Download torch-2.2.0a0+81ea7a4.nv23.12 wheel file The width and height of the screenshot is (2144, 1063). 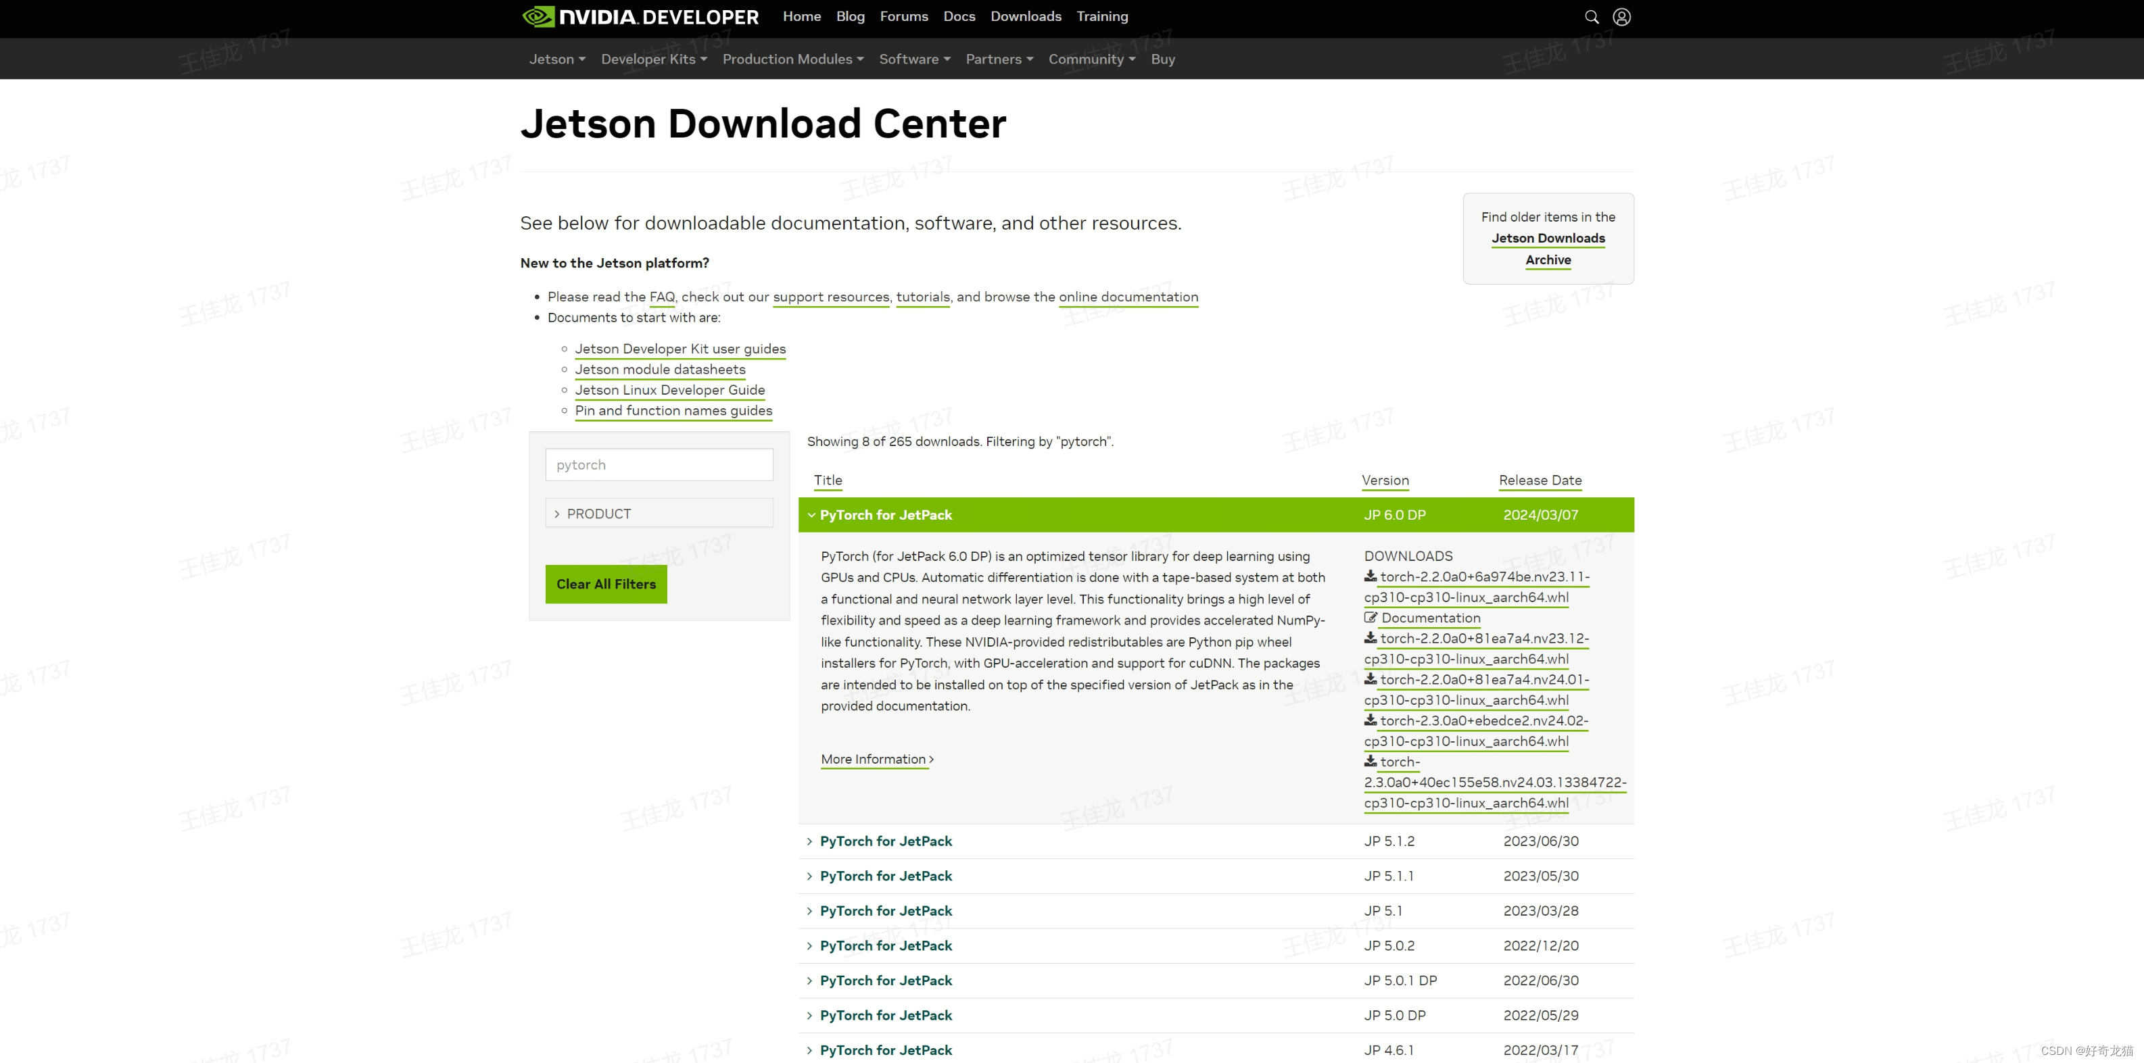(x=1476, y=648)
